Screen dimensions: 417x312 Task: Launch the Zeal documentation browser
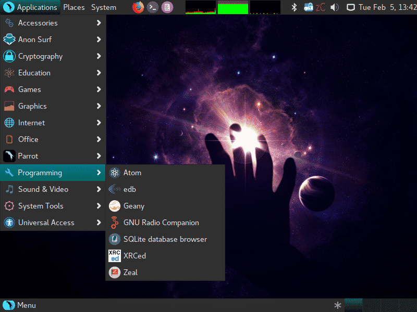pos(130,272)
